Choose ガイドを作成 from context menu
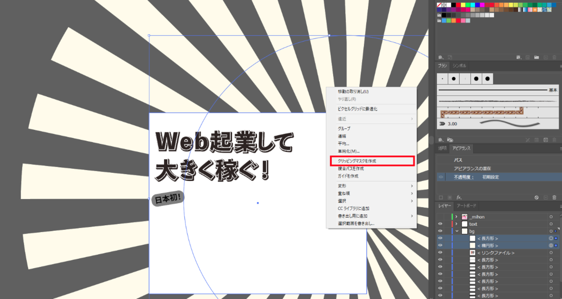The image size is (562, 299). tap(371, 176)
